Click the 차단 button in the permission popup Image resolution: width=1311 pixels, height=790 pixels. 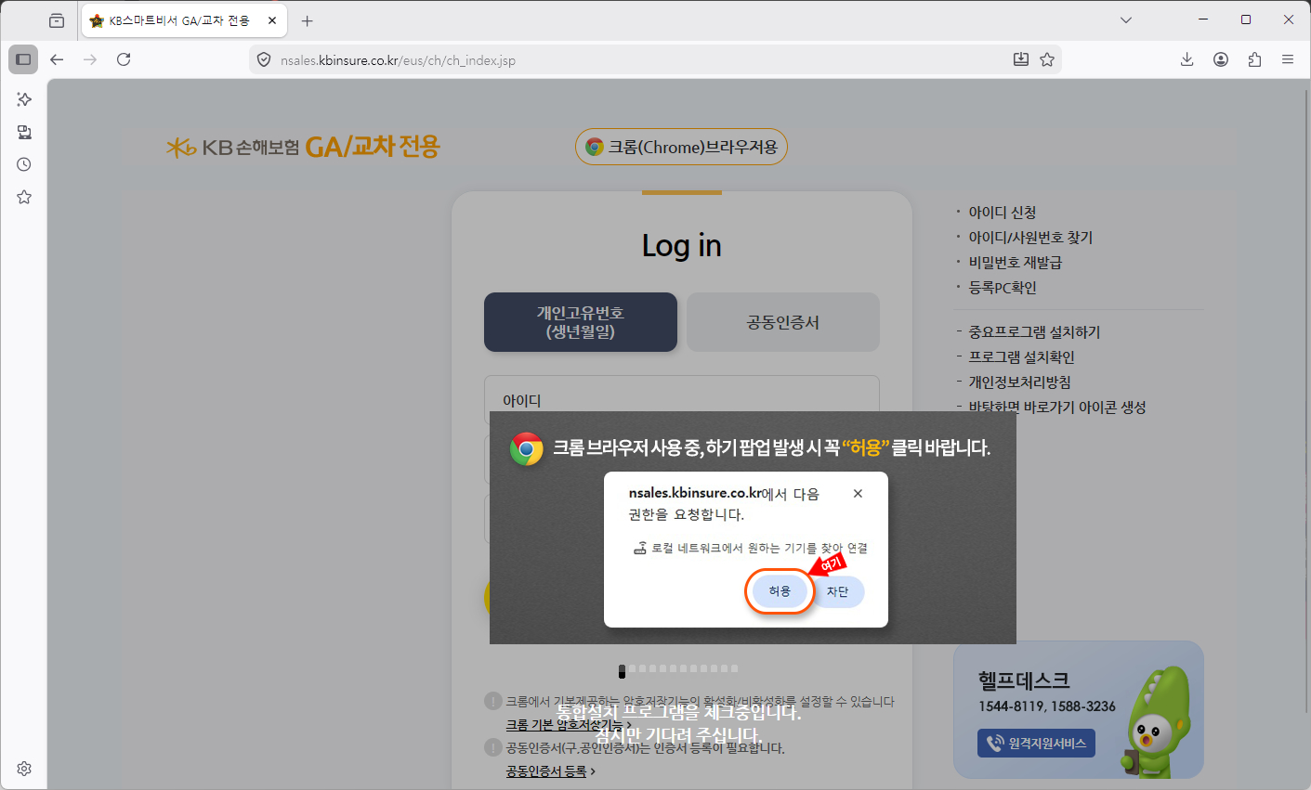pyautogui.click(x=837, y=591)
